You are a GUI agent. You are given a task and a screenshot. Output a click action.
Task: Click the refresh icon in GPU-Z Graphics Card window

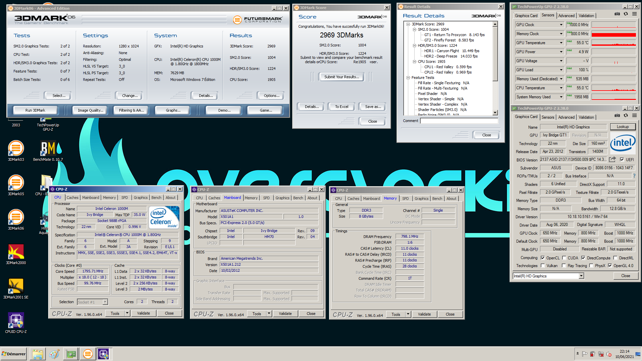[626, 115]
